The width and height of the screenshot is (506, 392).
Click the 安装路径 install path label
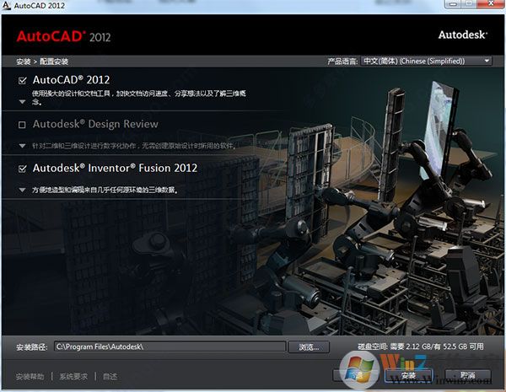pyautogui.click(x=32, y=347)
